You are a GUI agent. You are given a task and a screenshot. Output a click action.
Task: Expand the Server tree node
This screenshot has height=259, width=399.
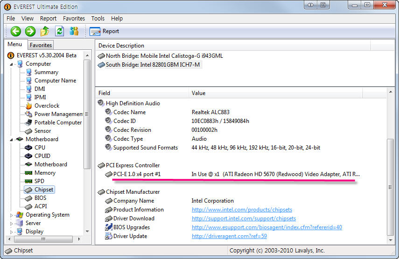click(x=11, y=224)
